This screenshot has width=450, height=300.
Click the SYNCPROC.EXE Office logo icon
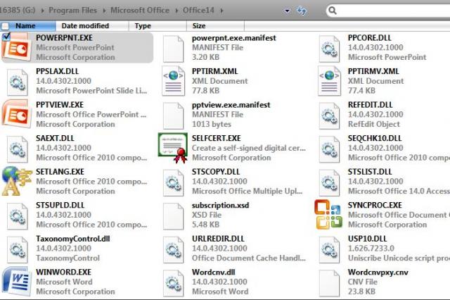328,215
